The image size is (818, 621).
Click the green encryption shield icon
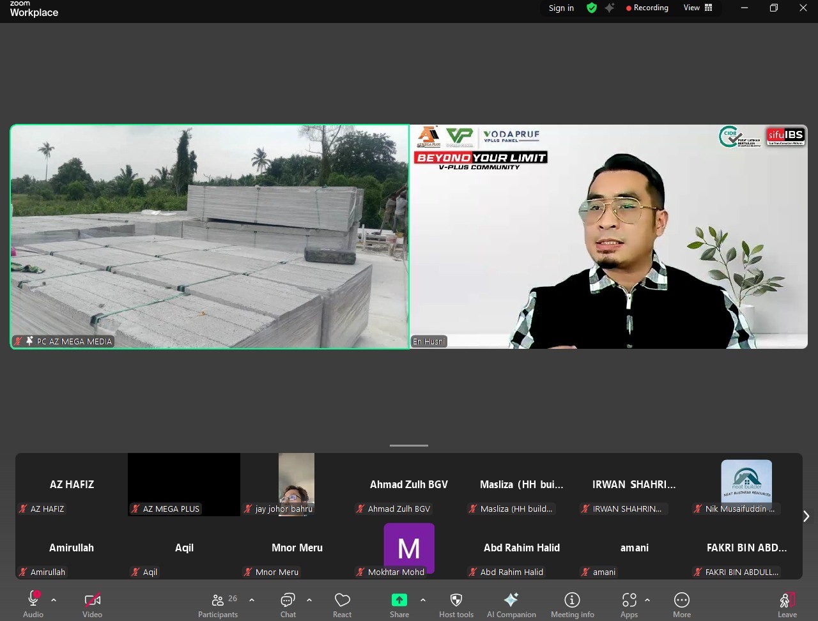point(592,8)
